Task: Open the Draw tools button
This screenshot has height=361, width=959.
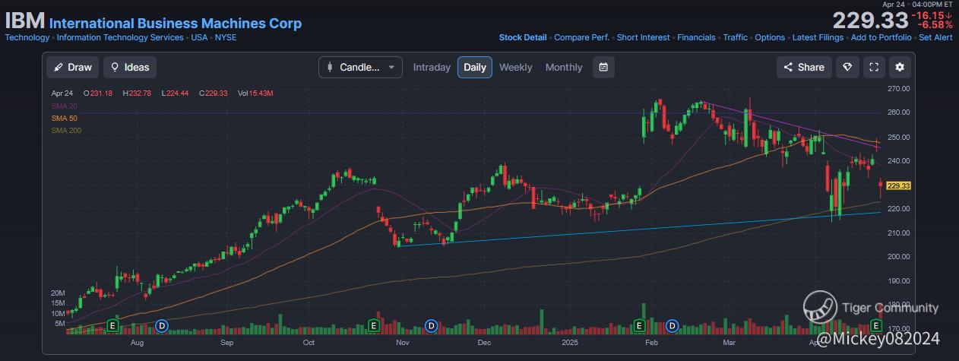Action: 72,67
